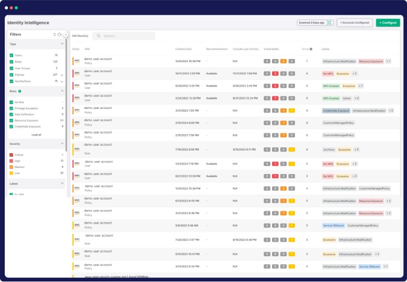Click the AWS cloud icon in the first row
This screenshot has width=407, height=282.
[x=77, y=61]
